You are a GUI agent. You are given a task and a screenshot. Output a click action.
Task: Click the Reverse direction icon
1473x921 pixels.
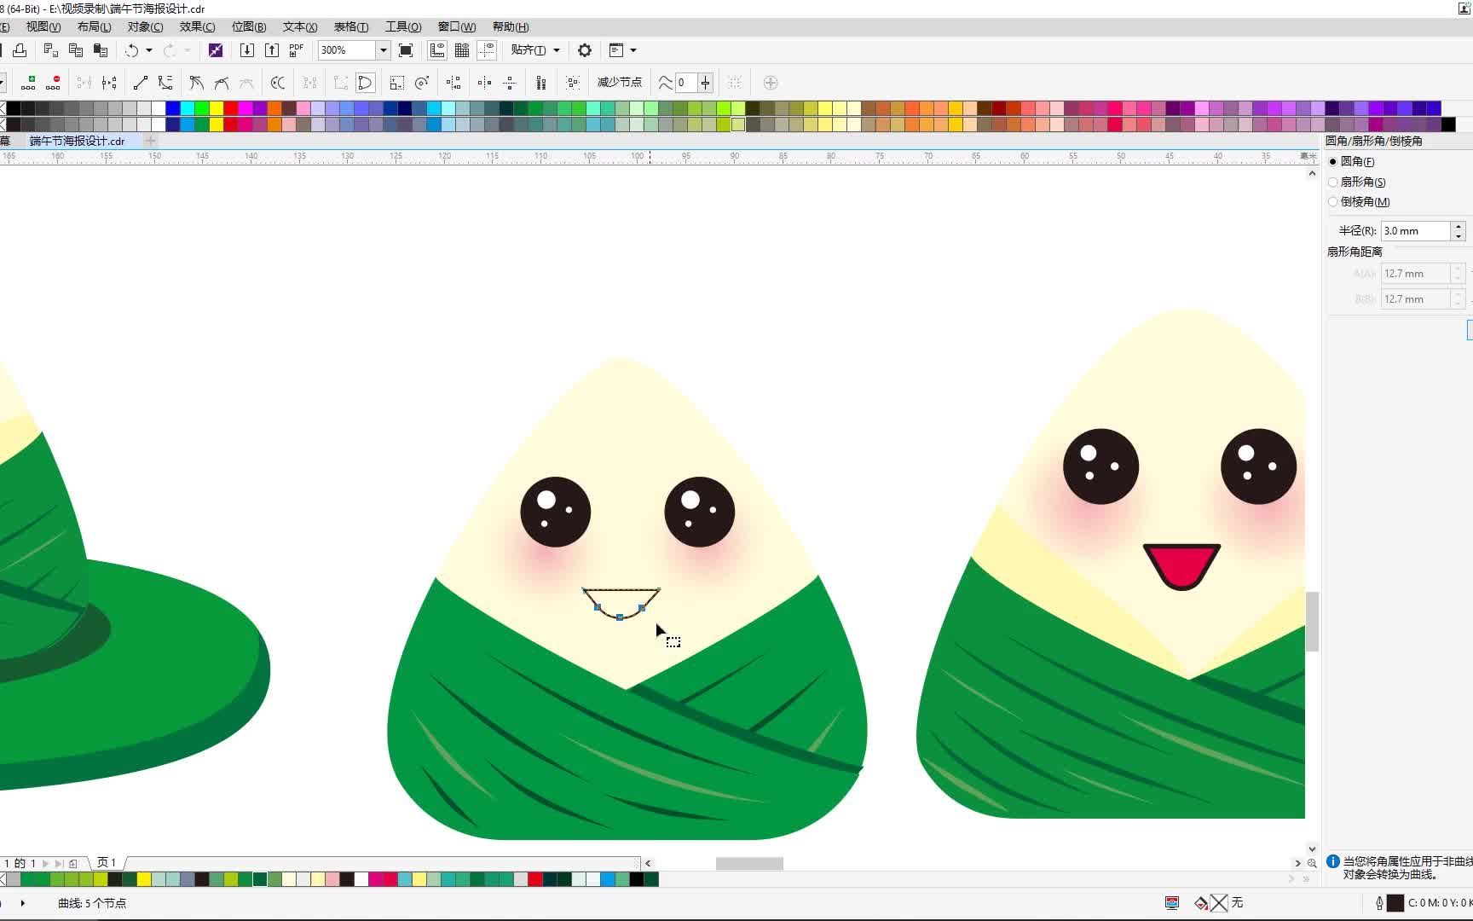coord(278,83)
